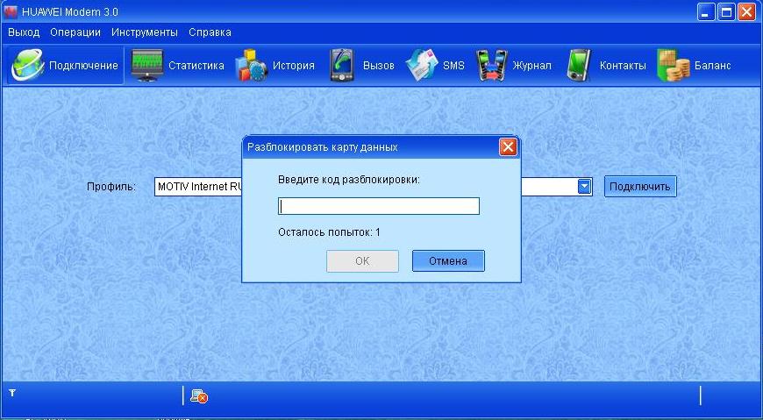Close the Разблокировать карту данных dialog

[508, 147]
